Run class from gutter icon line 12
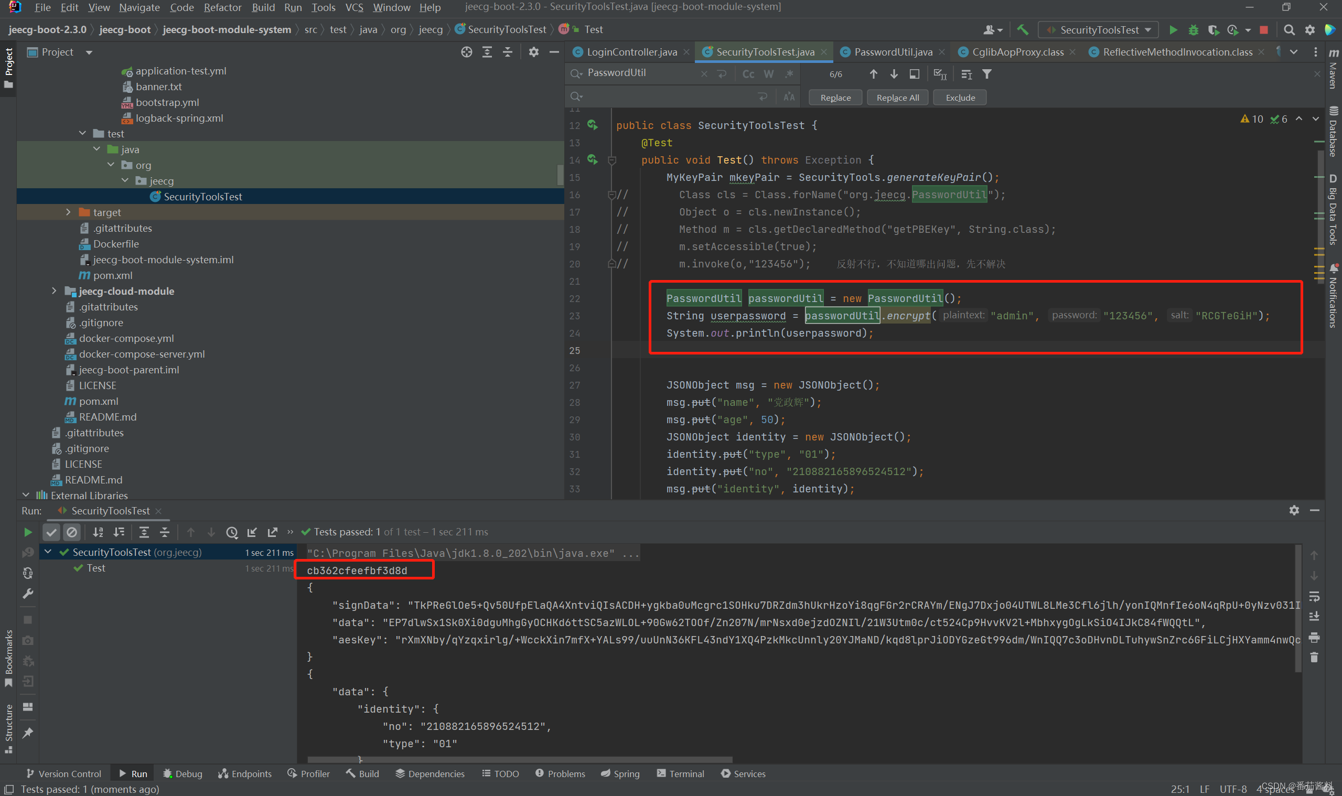Screen dimensions: 1342x796 coord(593,125)
